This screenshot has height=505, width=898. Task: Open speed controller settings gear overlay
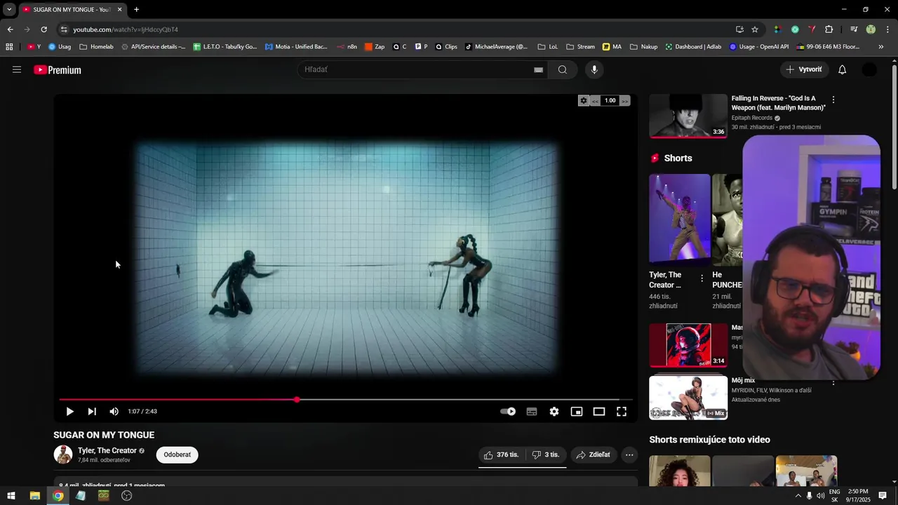pos(583,100)
